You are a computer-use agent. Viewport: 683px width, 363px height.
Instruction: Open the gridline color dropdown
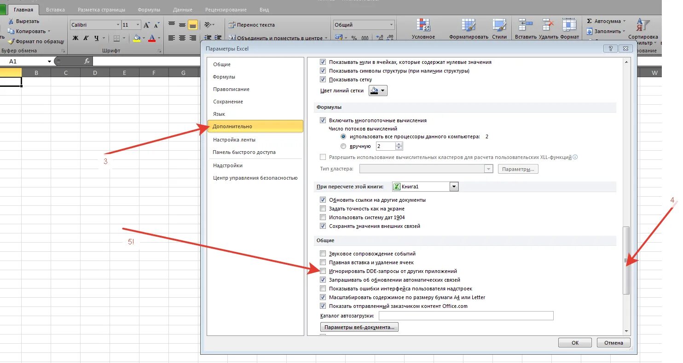(x=382, y=91)
